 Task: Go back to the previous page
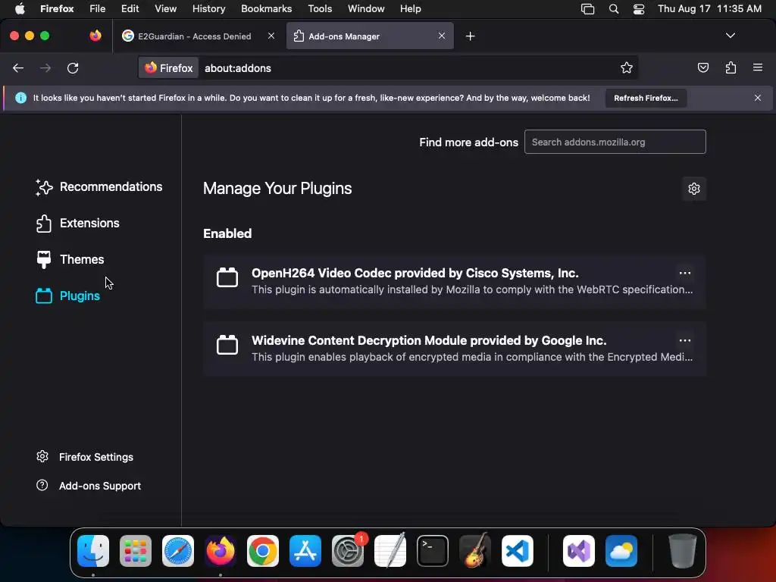tap(18, 67)
